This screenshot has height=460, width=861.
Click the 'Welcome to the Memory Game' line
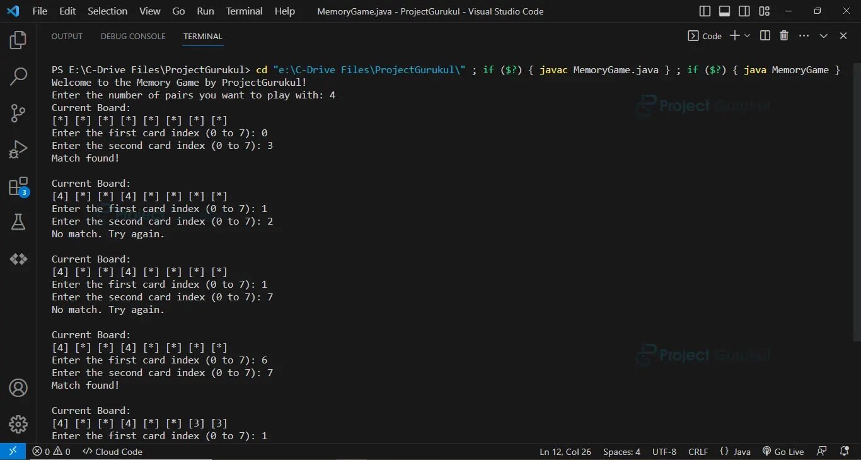coord(179,83)
